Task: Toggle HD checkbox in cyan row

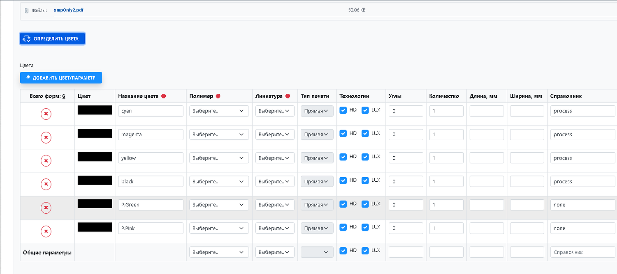Action: point(343,110)
